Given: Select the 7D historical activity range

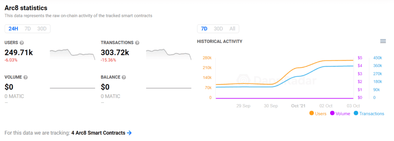Looking at the screenshot, I should (204, 29).
